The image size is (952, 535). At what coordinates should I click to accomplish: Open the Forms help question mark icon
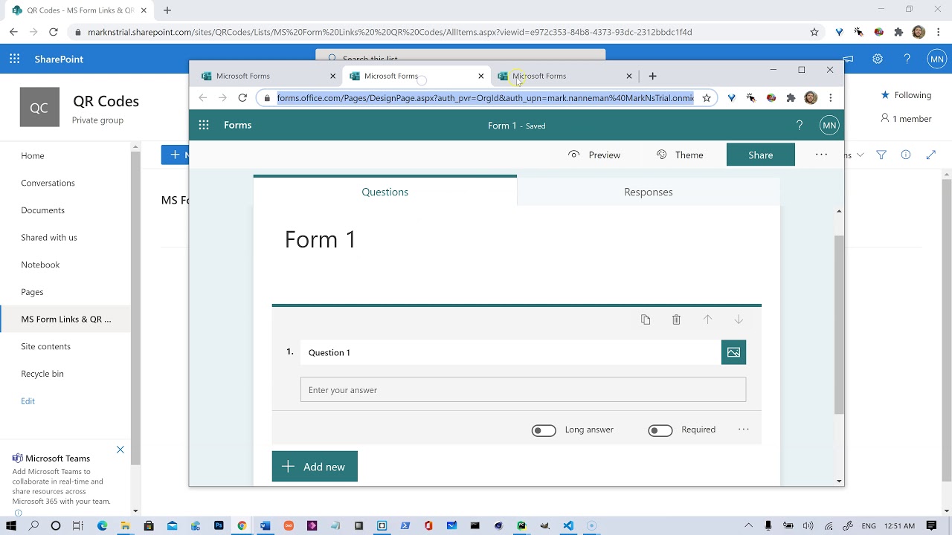click(800, 126)
